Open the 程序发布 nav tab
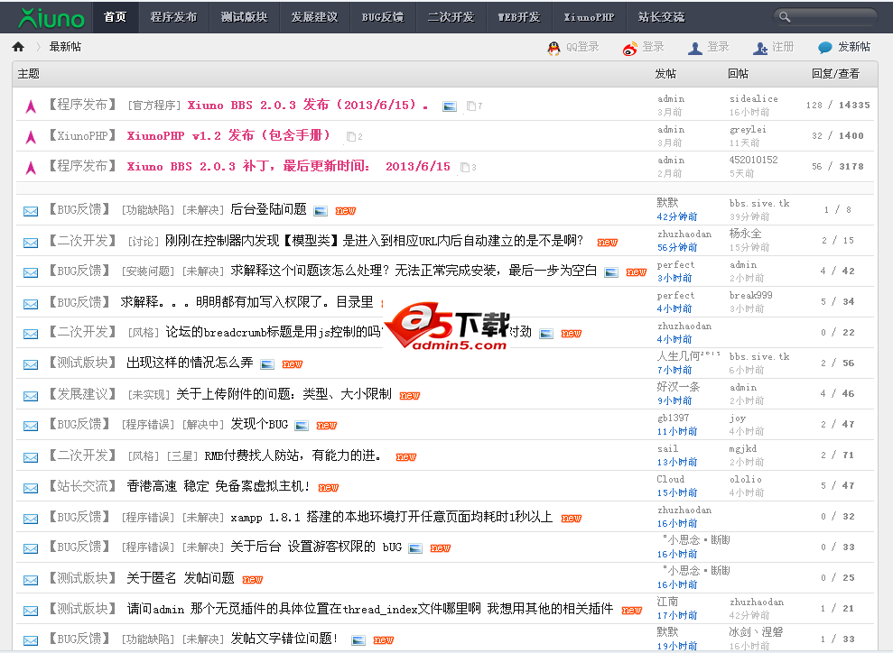The image size is (893, 653). pos(173,17)
